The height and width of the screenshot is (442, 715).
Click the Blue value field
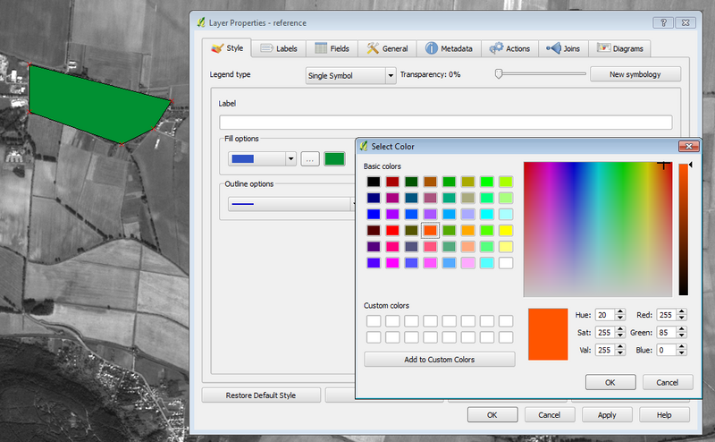point(667,350)
